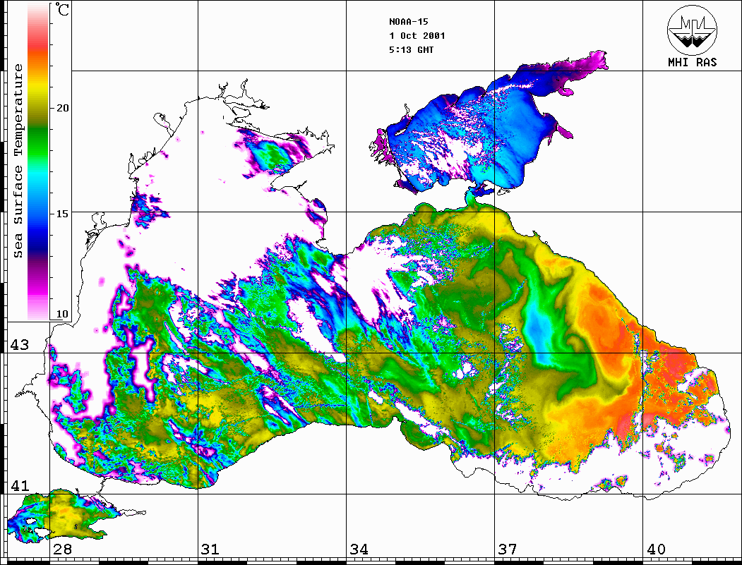Click the '°C' unit label
The image size is (742, 565).
(x=62, y=9)
